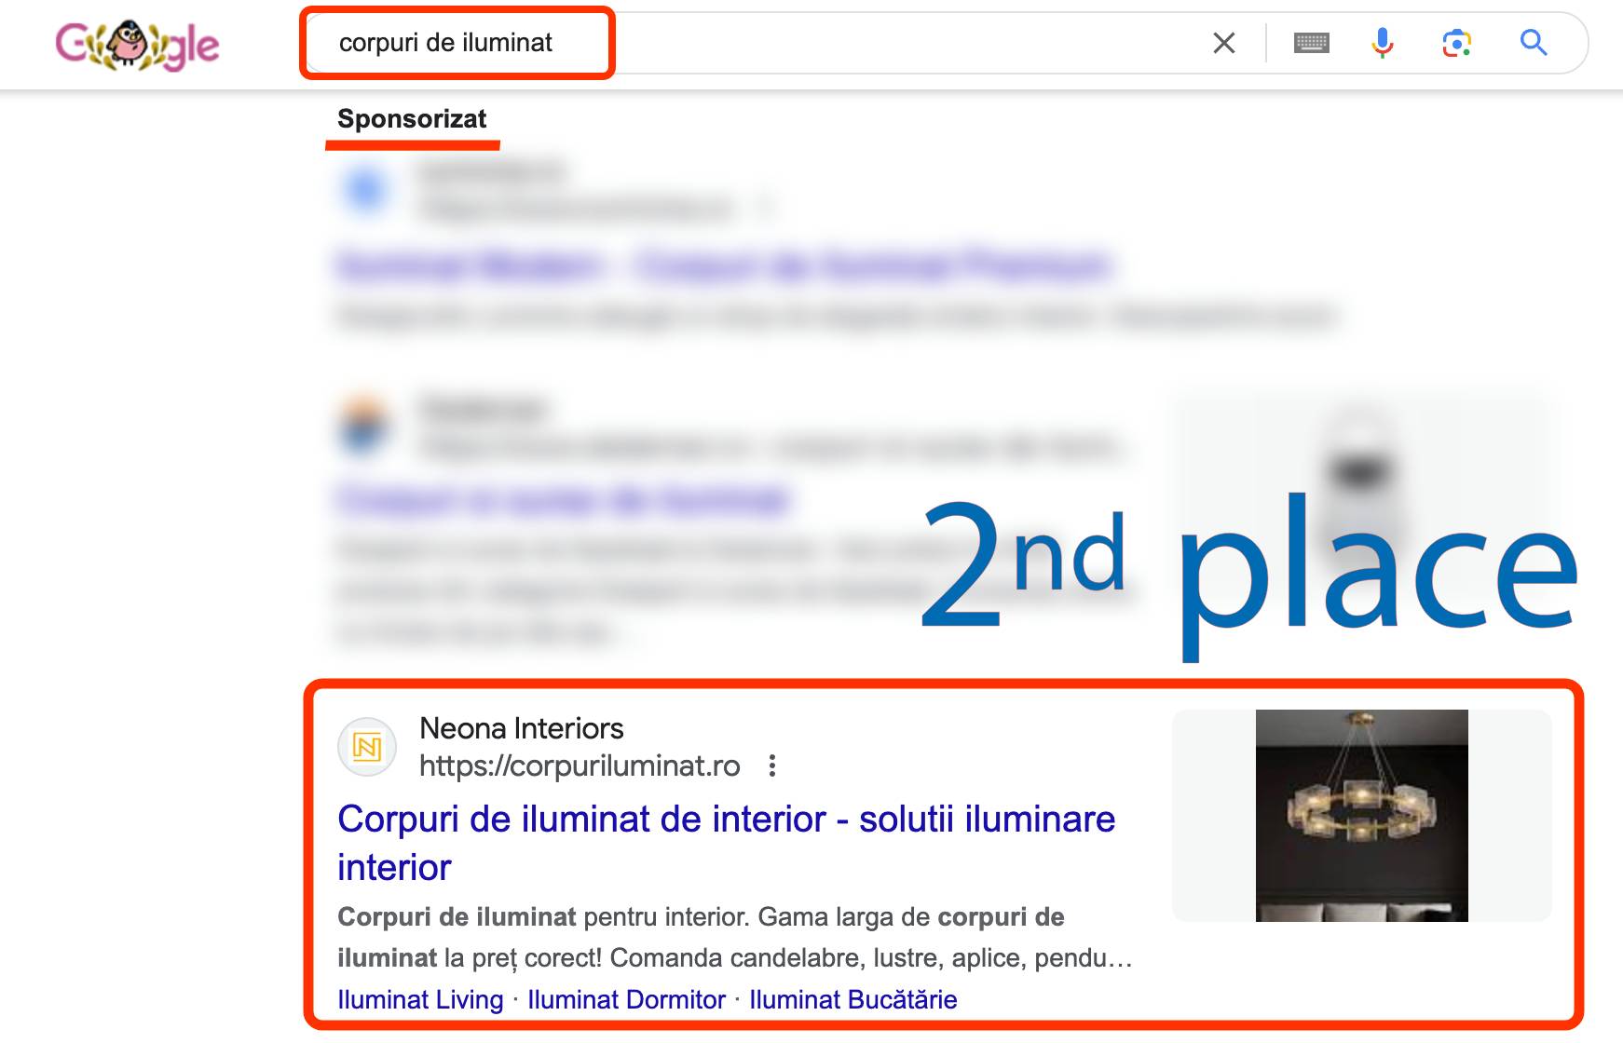Open the Iluminat Bucătărie sitelink
This screenshot has height=1043, width=1623.
[853, 1000]
